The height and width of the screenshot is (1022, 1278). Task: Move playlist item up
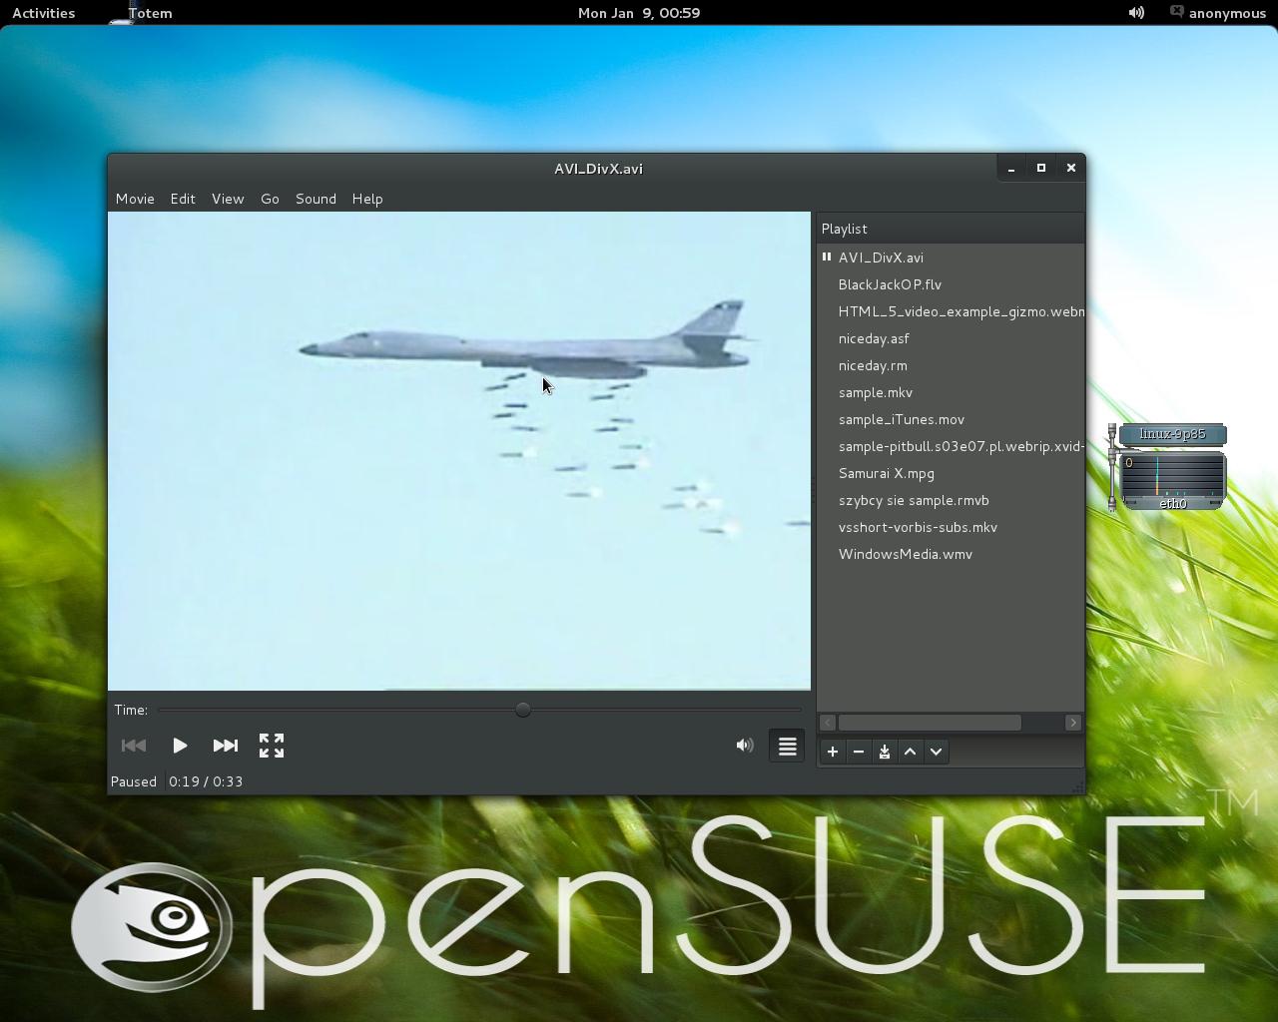(x=911, y=752)
